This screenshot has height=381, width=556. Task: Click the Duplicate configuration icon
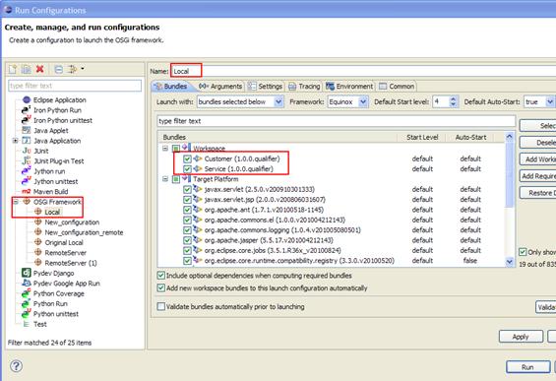27,69
